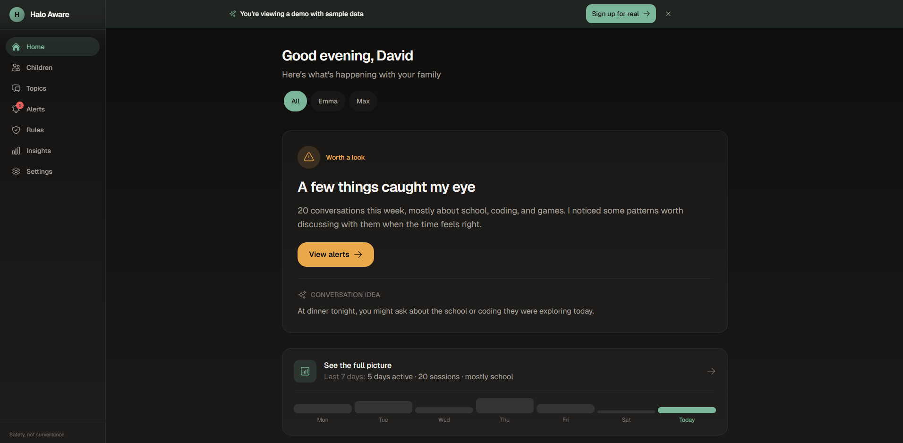Dismiss the demo banner
The height and width of the screenshot is (443, 903).
668,14
